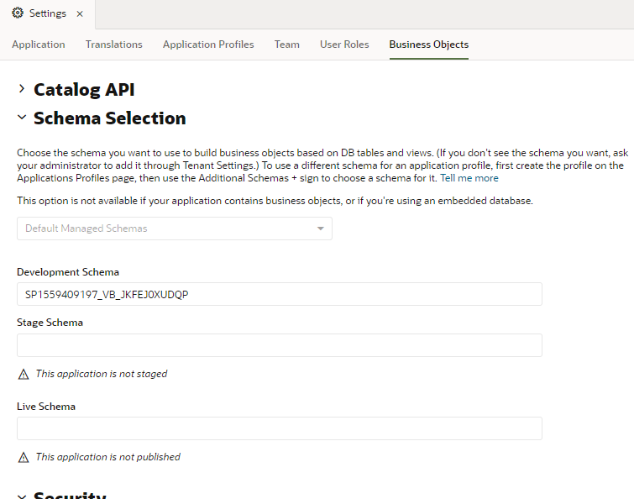Select the Team tab
634x499 pixels.
(x=286, y=44)
